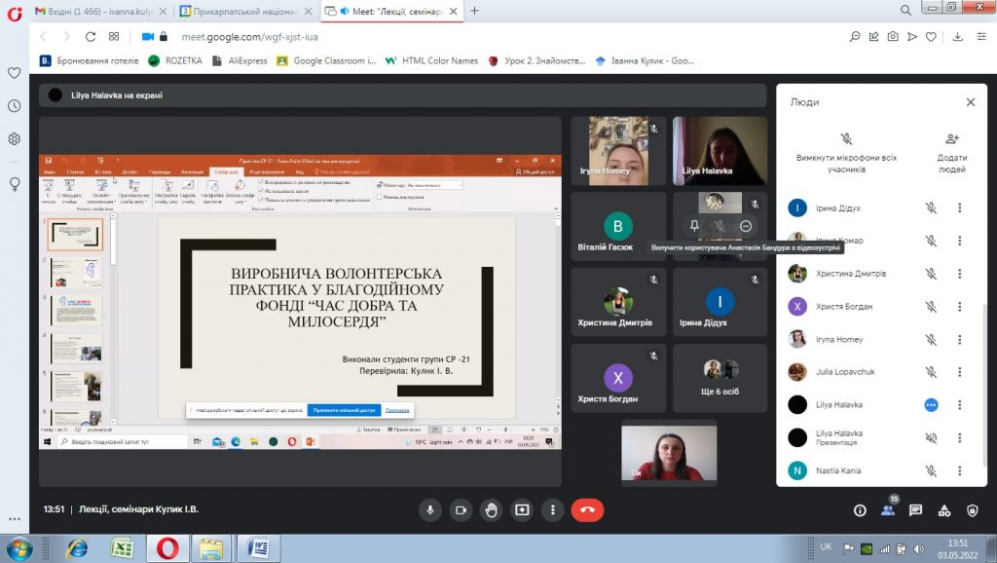The image size is (997, 563).
Task: Click the present screen button
Action: pos(522,509)
